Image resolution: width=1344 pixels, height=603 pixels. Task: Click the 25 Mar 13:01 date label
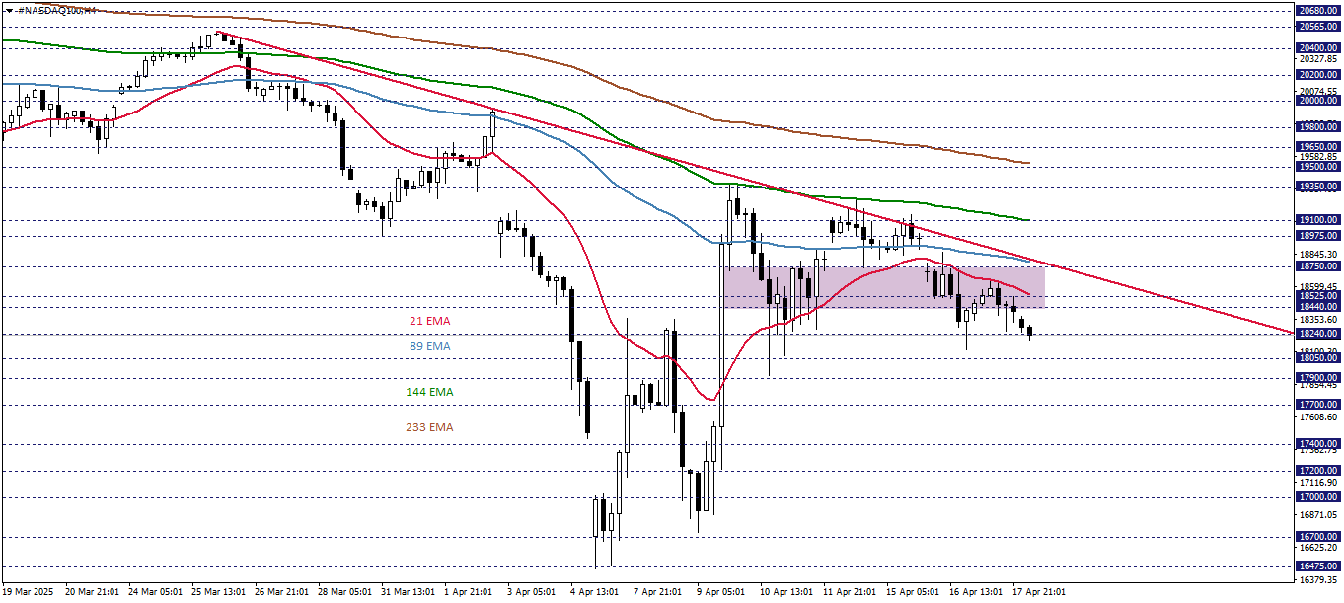(x=219, y=592)
